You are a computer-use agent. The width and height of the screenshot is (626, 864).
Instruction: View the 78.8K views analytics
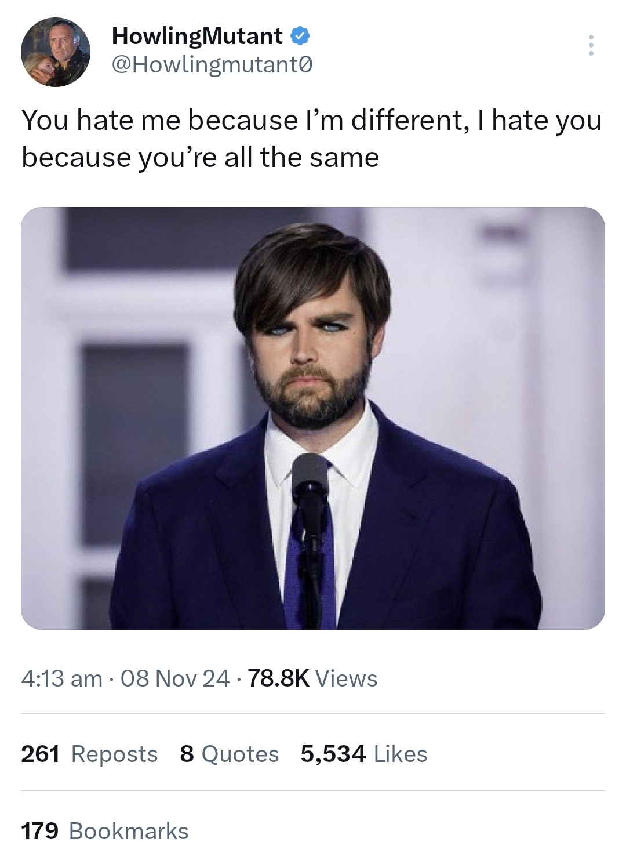pyautogui.click(x=312, y=678)
